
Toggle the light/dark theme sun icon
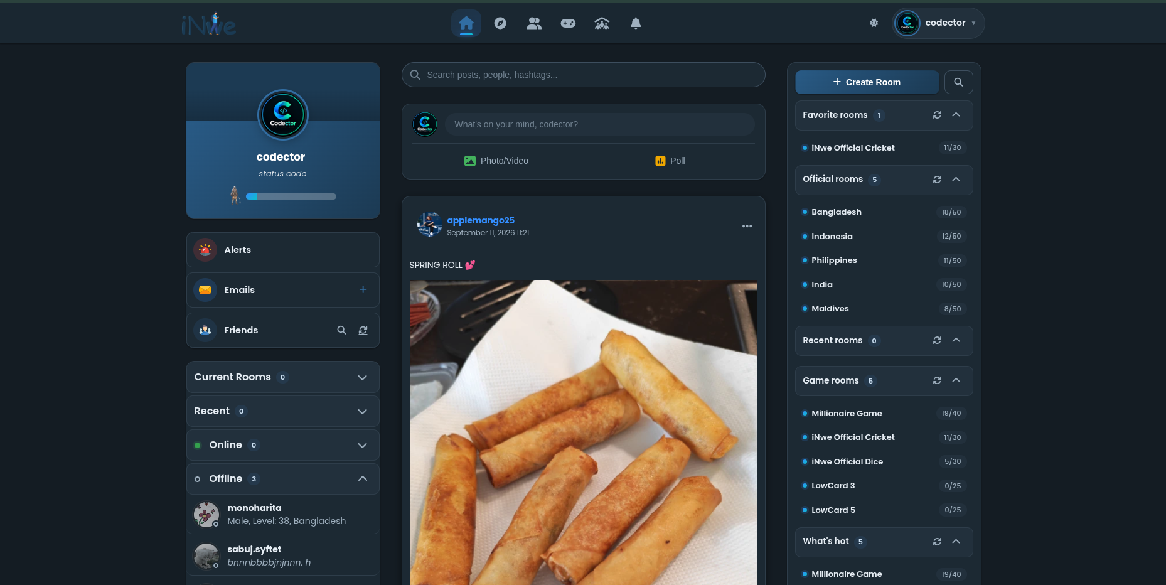[874, 23]
